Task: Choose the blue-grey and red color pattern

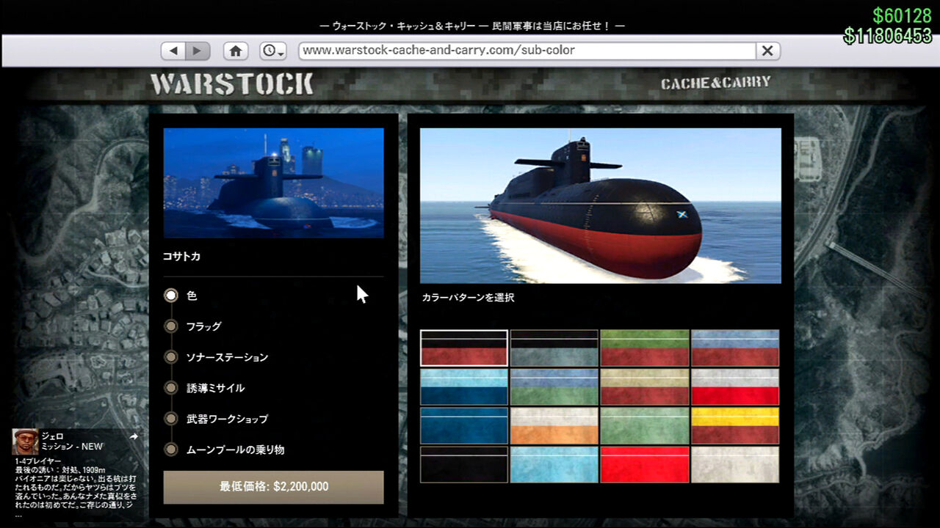Action: (x=735, y=348)
